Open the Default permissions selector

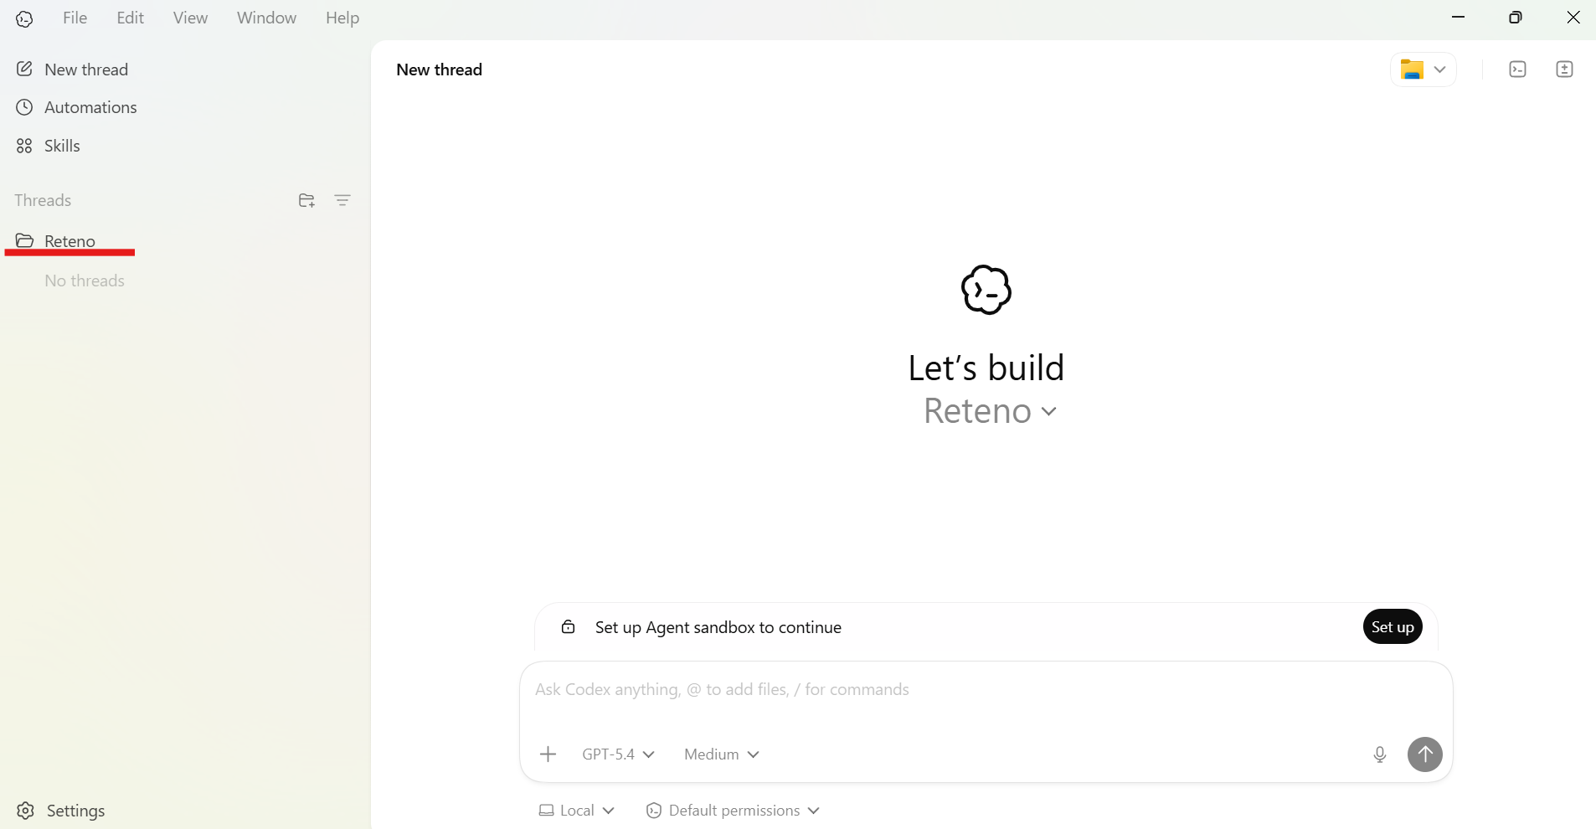pyautogui.click(x=733, y=810)
